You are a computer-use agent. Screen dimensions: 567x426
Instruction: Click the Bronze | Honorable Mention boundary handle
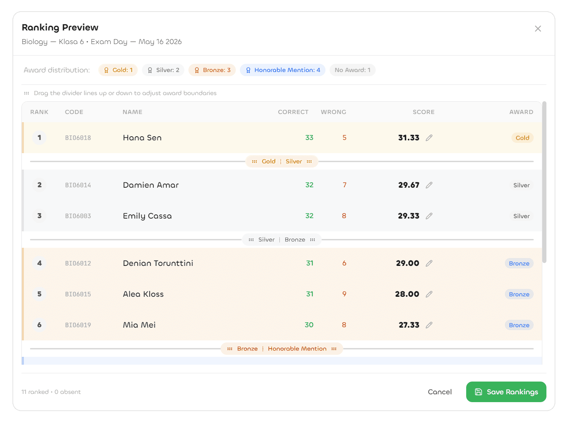(x=282, y=349)
